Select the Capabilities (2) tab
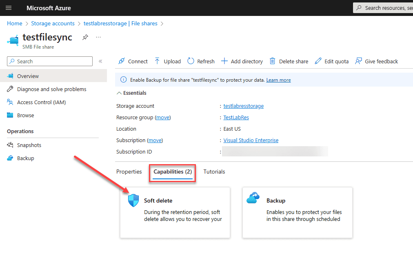 point(173,172)
